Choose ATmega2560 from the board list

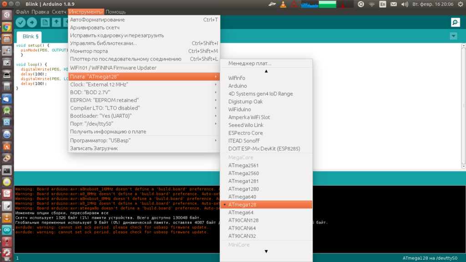(x=243, y=173)
